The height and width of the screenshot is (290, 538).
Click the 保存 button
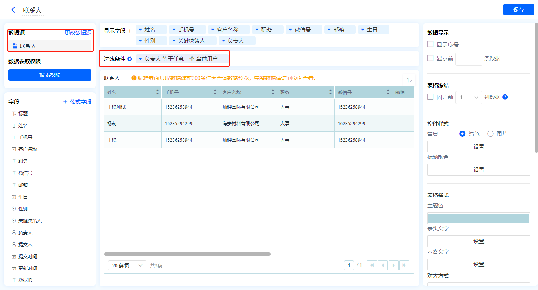(518, 10)
